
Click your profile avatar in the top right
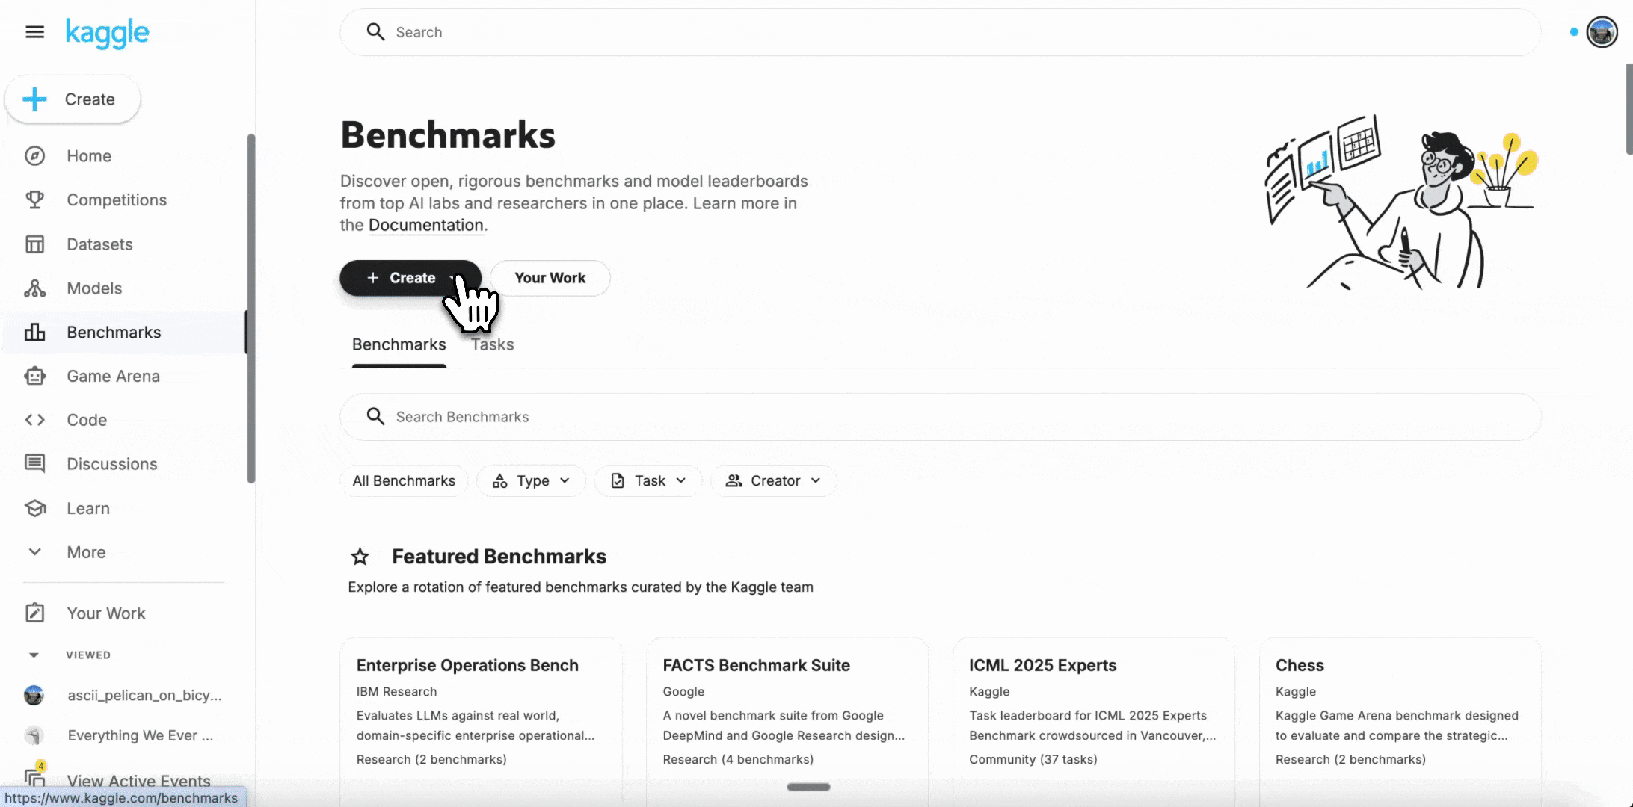(x=1602, y=32)
